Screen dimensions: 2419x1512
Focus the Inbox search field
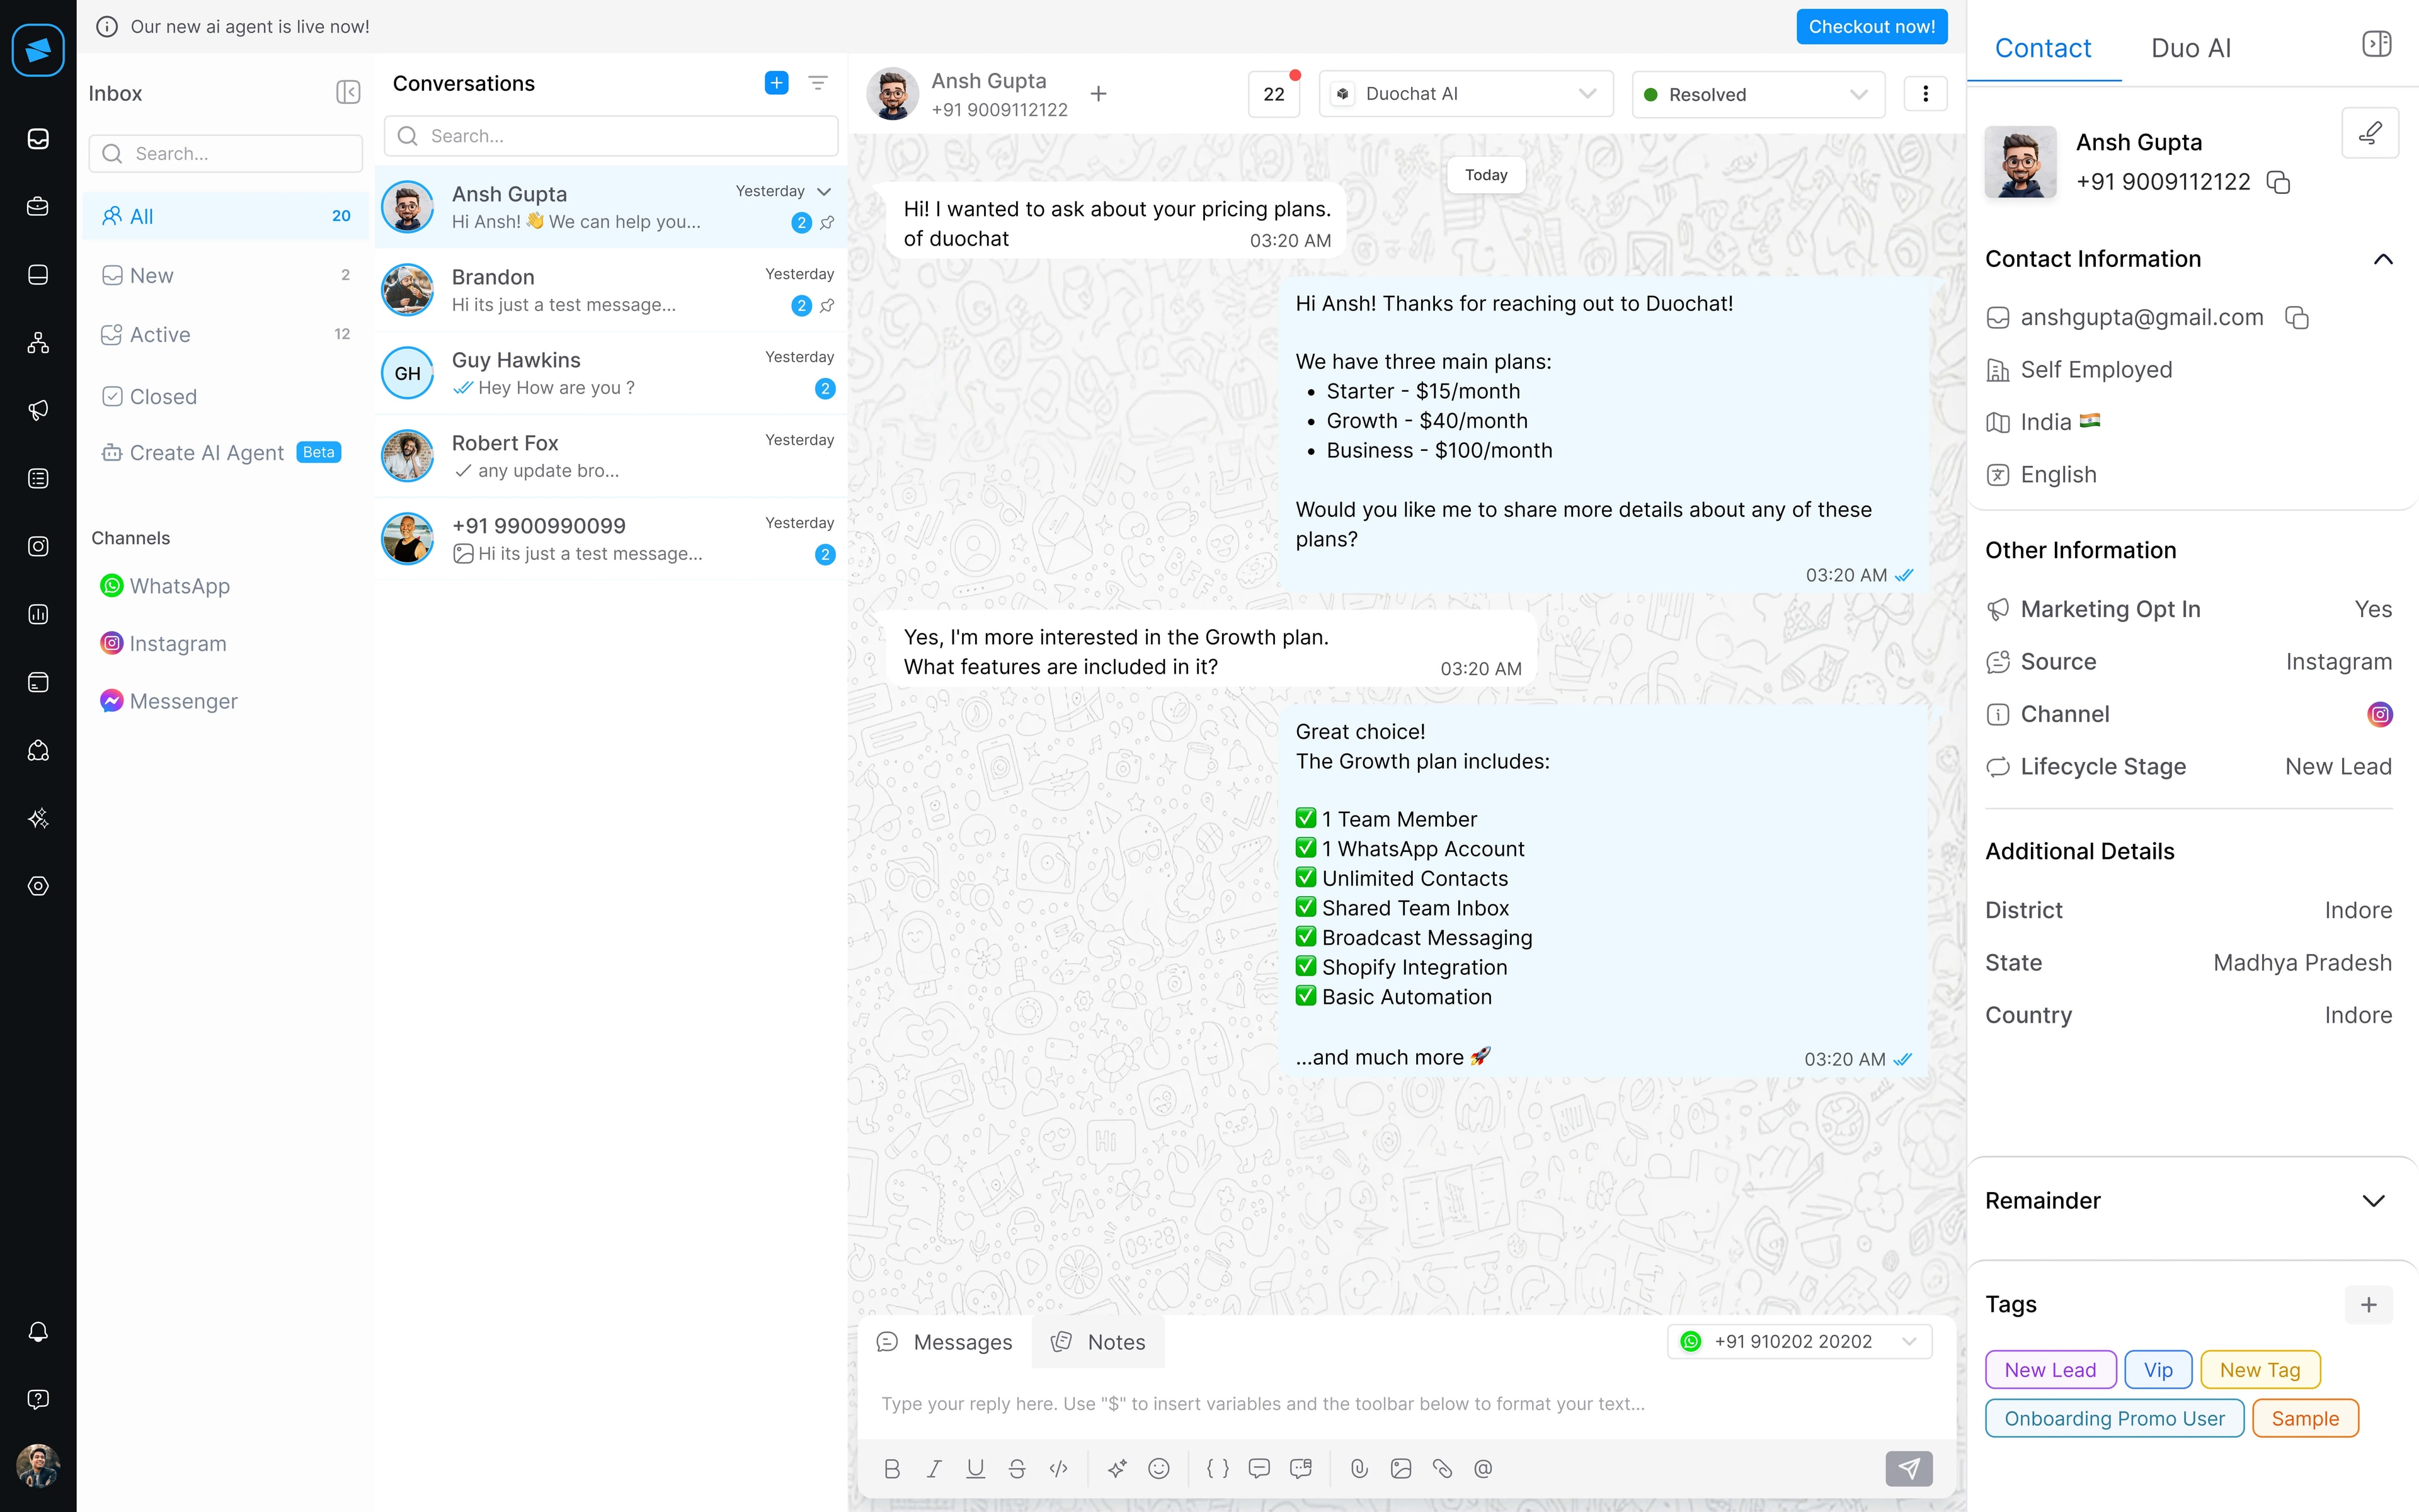click(226, 153)
